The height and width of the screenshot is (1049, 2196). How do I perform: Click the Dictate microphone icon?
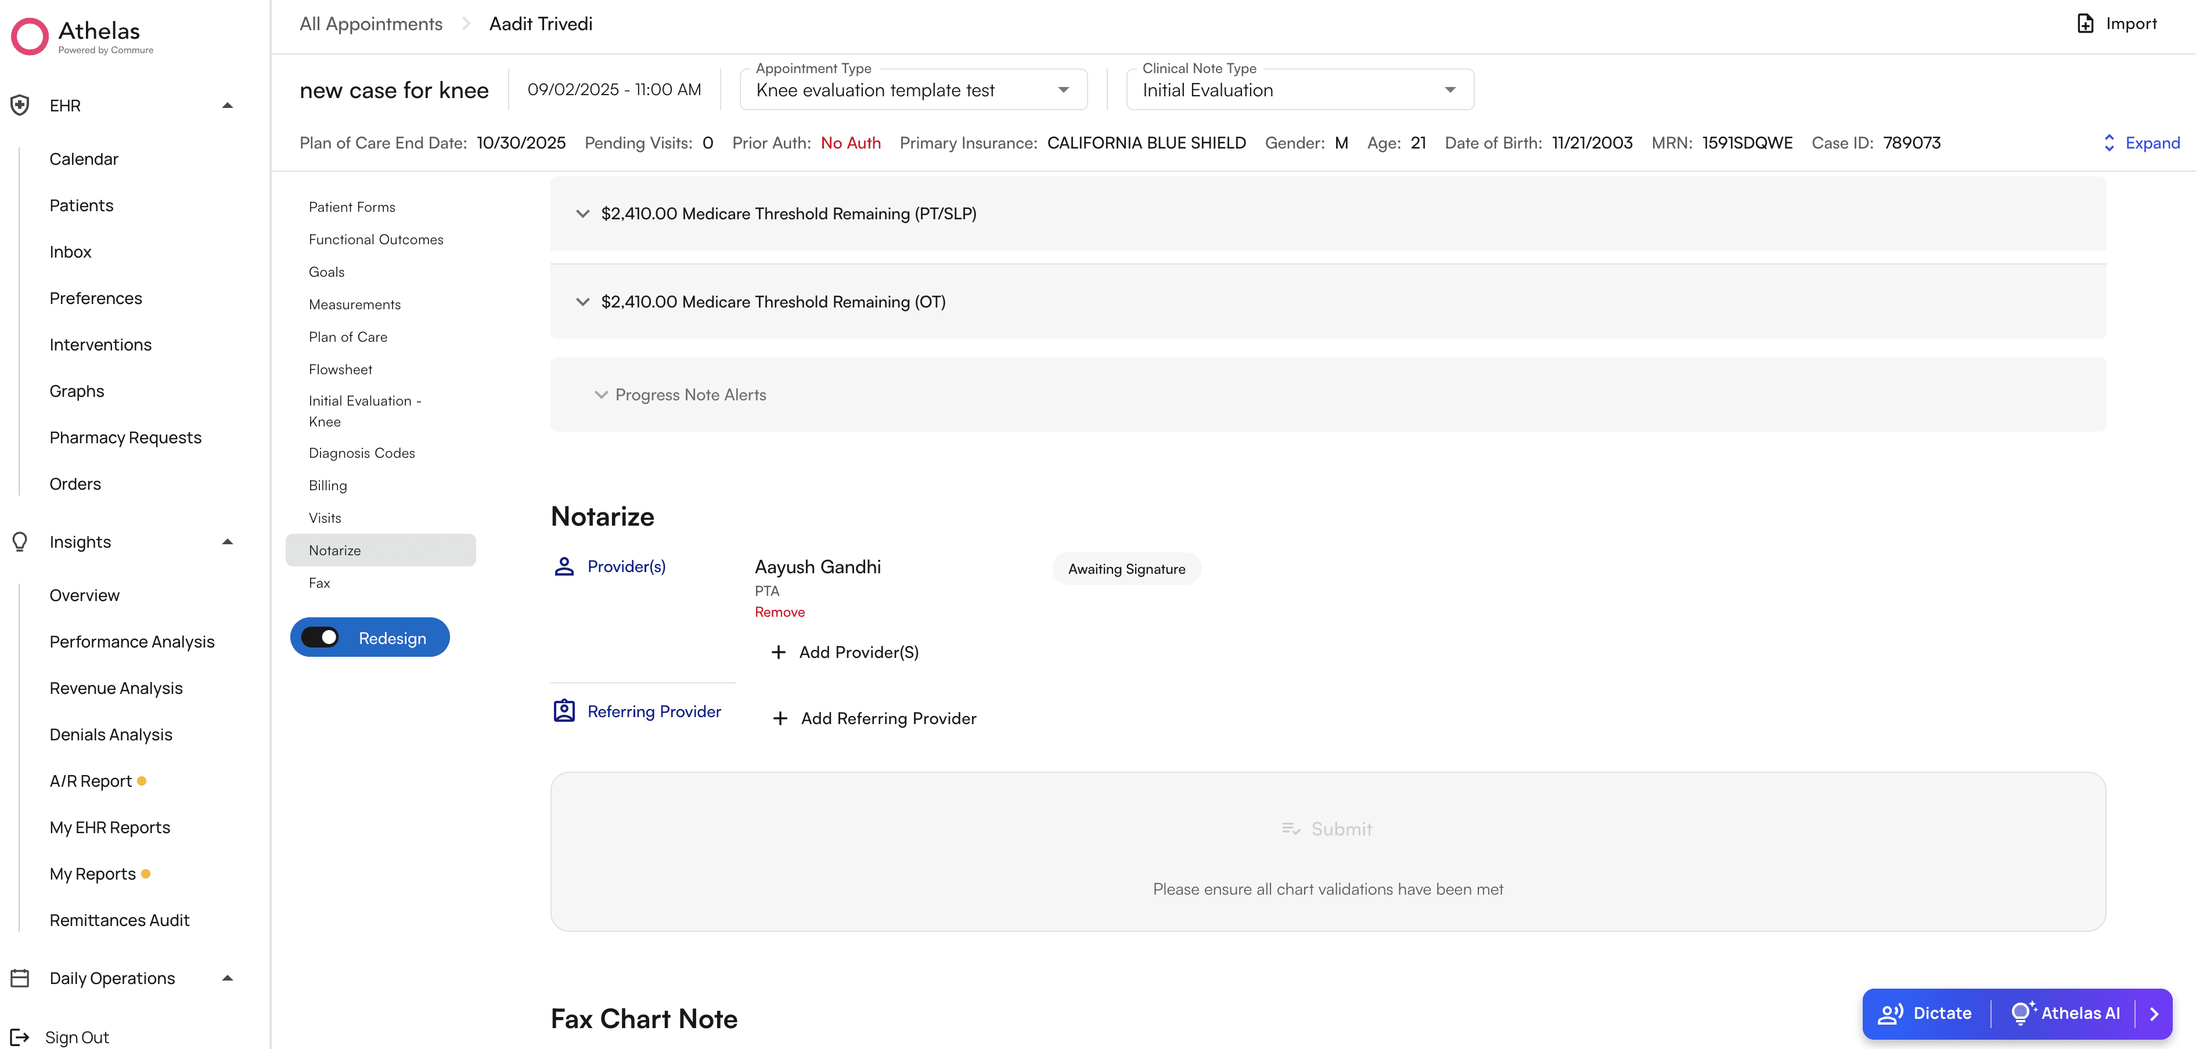(1890, 1013)
